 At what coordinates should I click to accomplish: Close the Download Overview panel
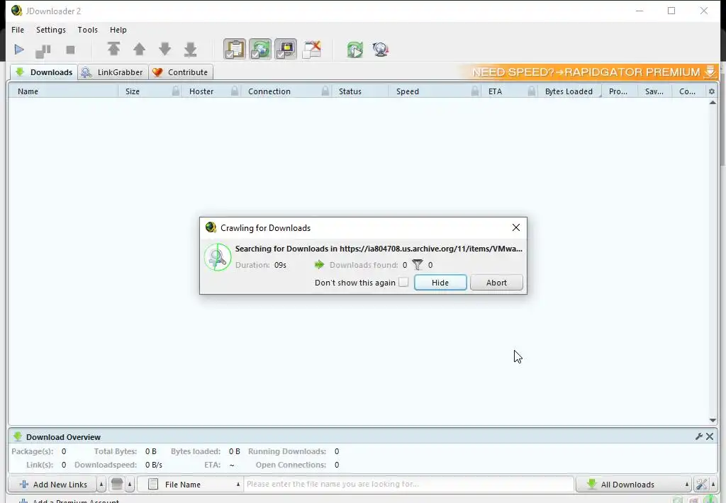tap(710, 436)
